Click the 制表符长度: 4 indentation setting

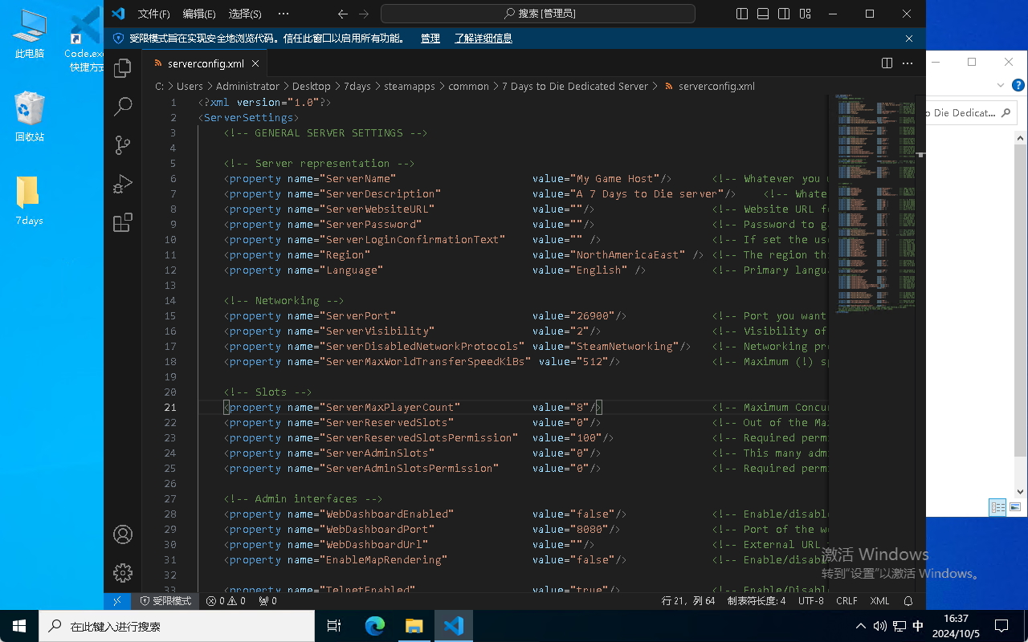(757, 600)
